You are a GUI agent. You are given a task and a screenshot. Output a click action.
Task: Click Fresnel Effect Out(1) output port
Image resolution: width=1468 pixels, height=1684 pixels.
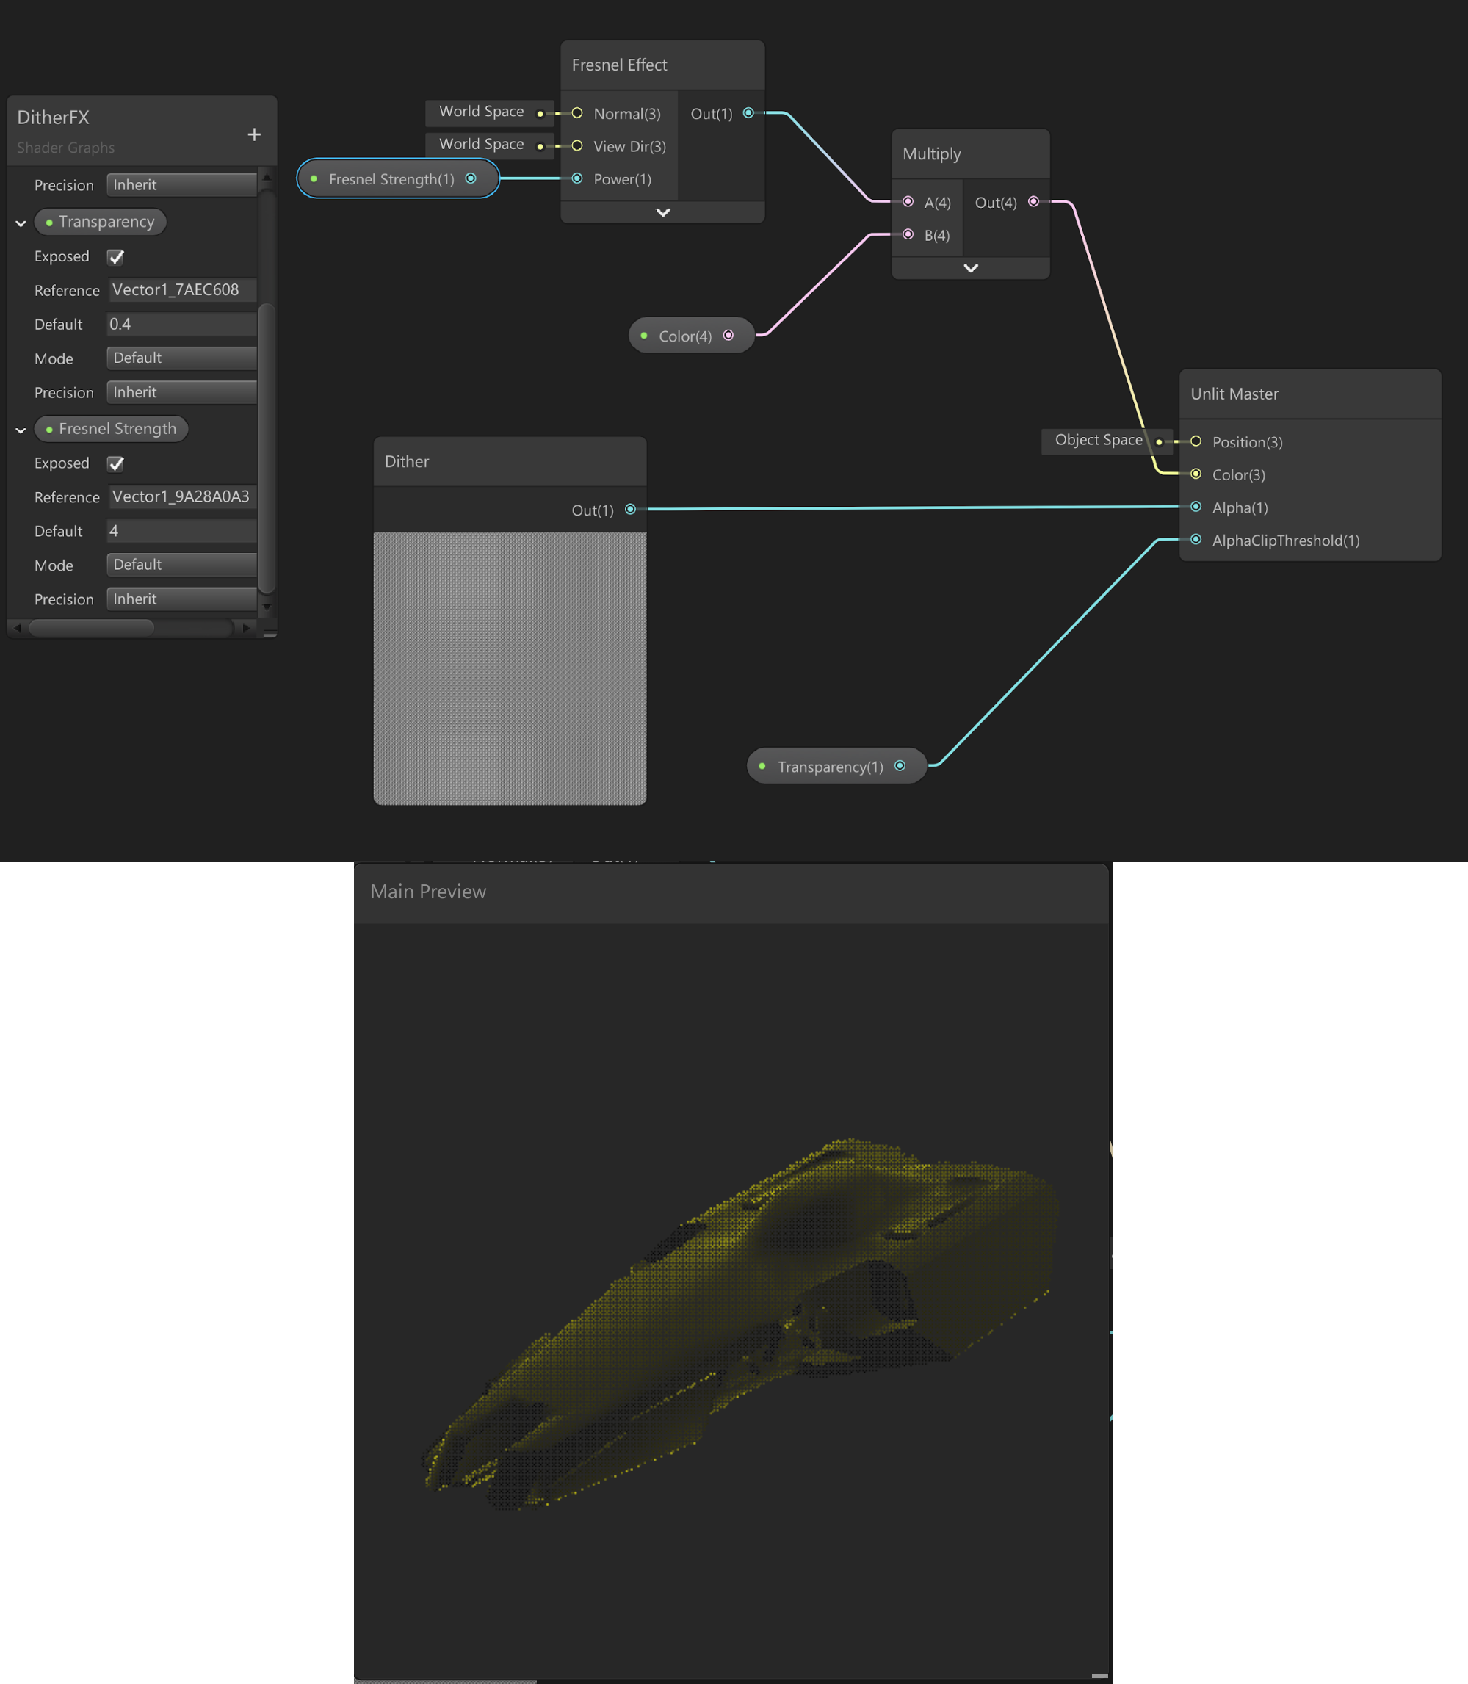pyautogui.click(x=748, y=113)
